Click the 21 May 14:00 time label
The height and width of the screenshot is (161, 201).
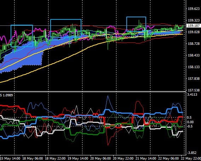coord(146,159)
